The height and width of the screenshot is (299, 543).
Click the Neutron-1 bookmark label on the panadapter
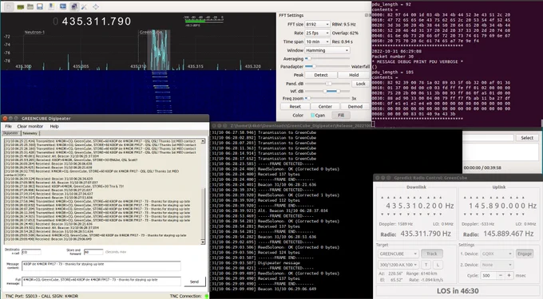34,32
